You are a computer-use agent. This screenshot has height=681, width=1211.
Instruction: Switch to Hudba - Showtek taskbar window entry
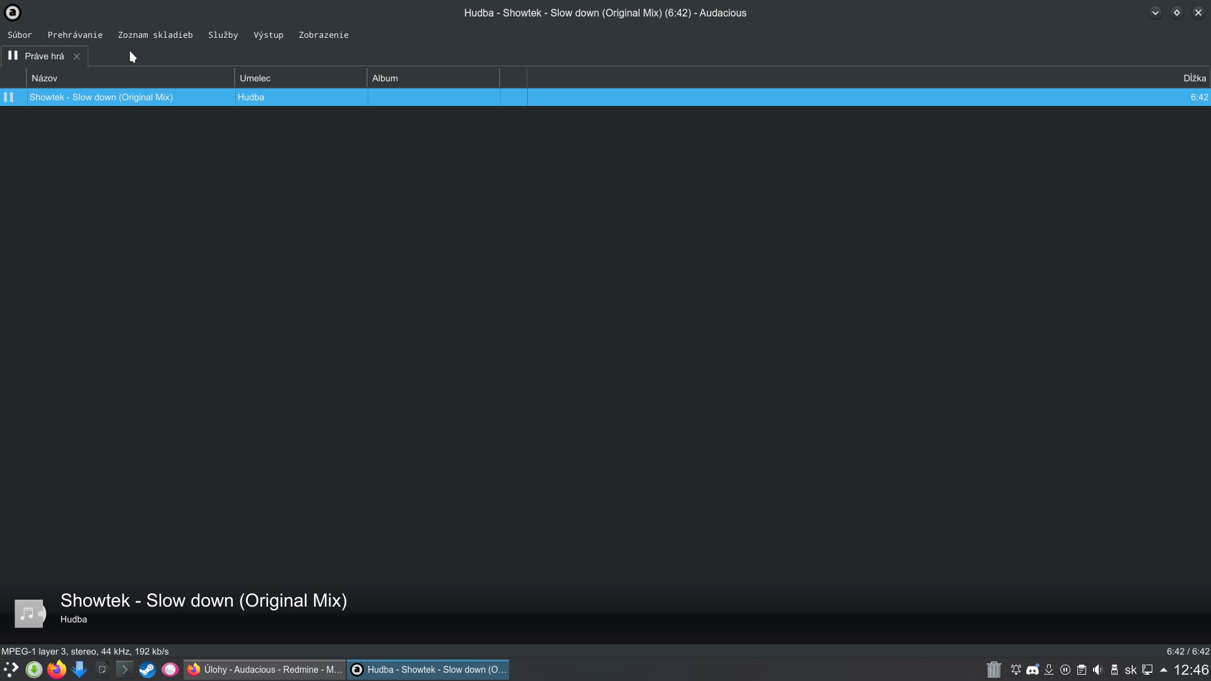pyautogui.click(x=428, y=670)
